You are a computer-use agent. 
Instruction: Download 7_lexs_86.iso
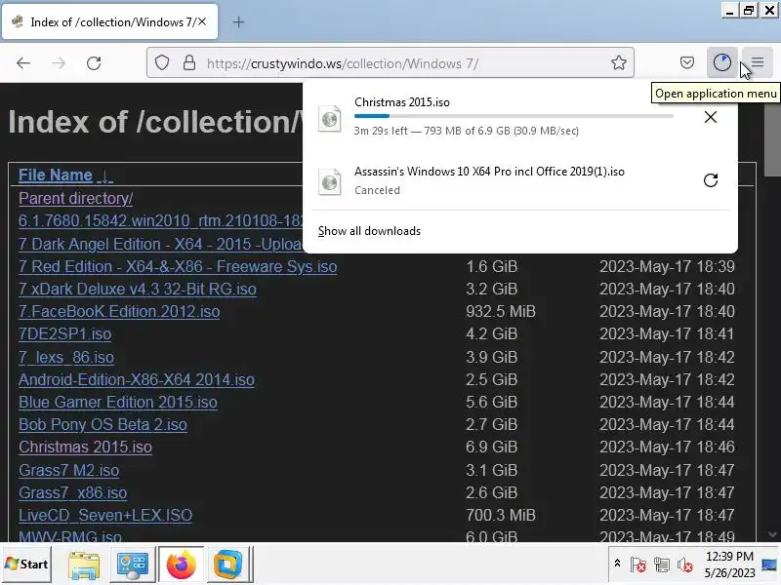point(66,357)
